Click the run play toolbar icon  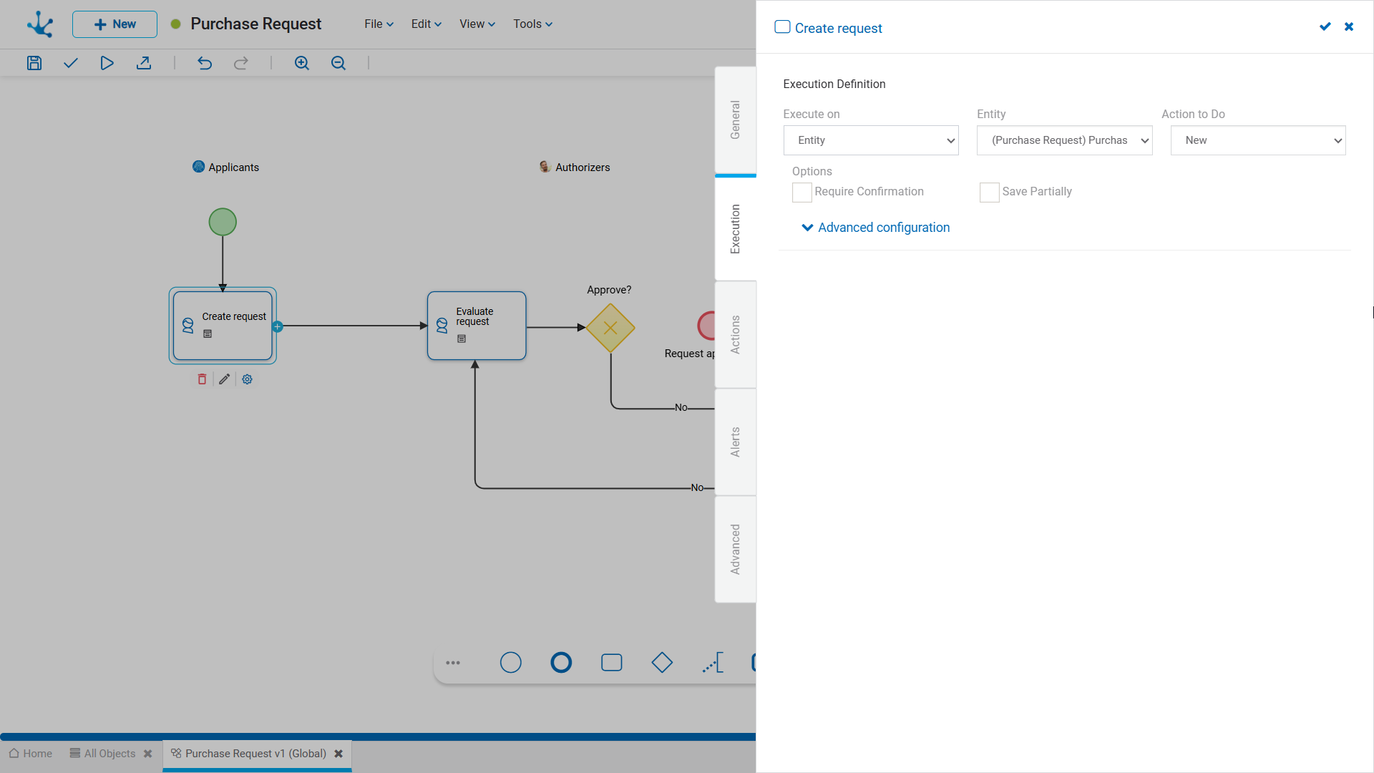107,63
